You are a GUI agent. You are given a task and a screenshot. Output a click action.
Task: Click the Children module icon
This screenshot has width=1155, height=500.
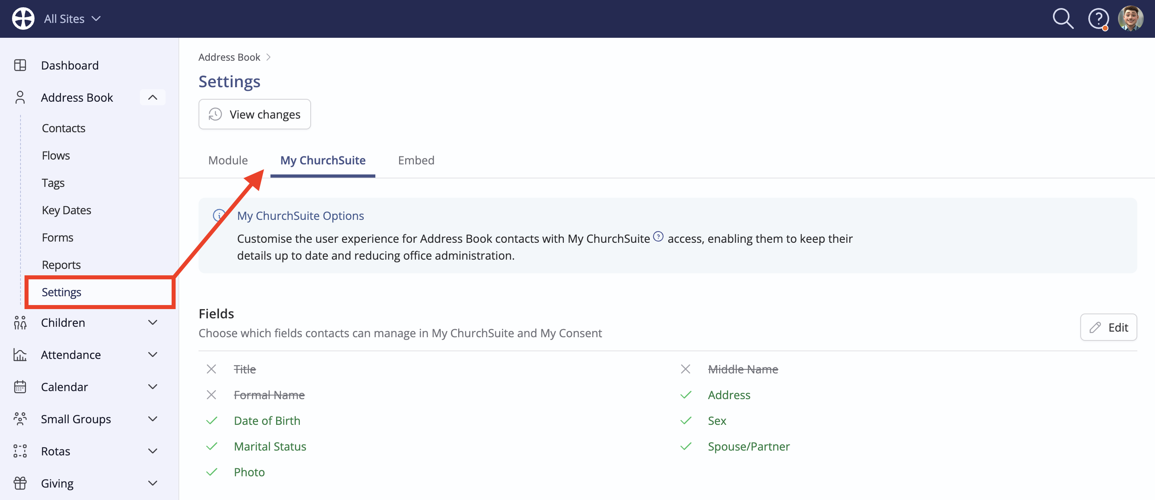20,322
